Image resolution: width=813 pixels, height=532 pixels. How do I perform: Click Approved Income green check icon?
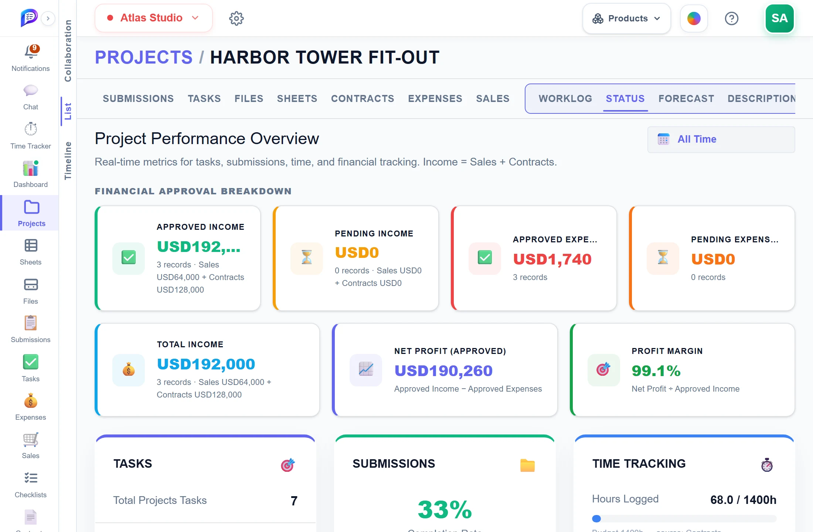129,258
